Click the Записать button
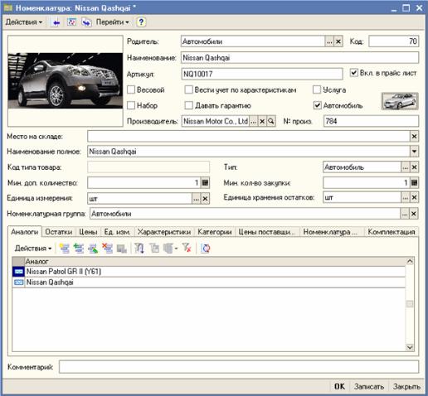428x396 pixels. point(369,386)
